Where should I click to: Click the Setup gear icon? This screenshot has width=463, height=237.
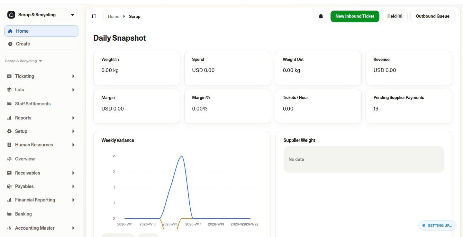click(x=9, y=131)
